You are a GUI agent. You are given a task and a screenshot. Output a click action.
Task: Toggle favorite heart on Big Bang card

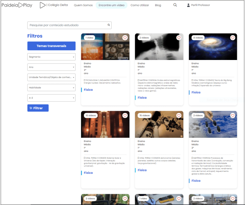point(233,38)
